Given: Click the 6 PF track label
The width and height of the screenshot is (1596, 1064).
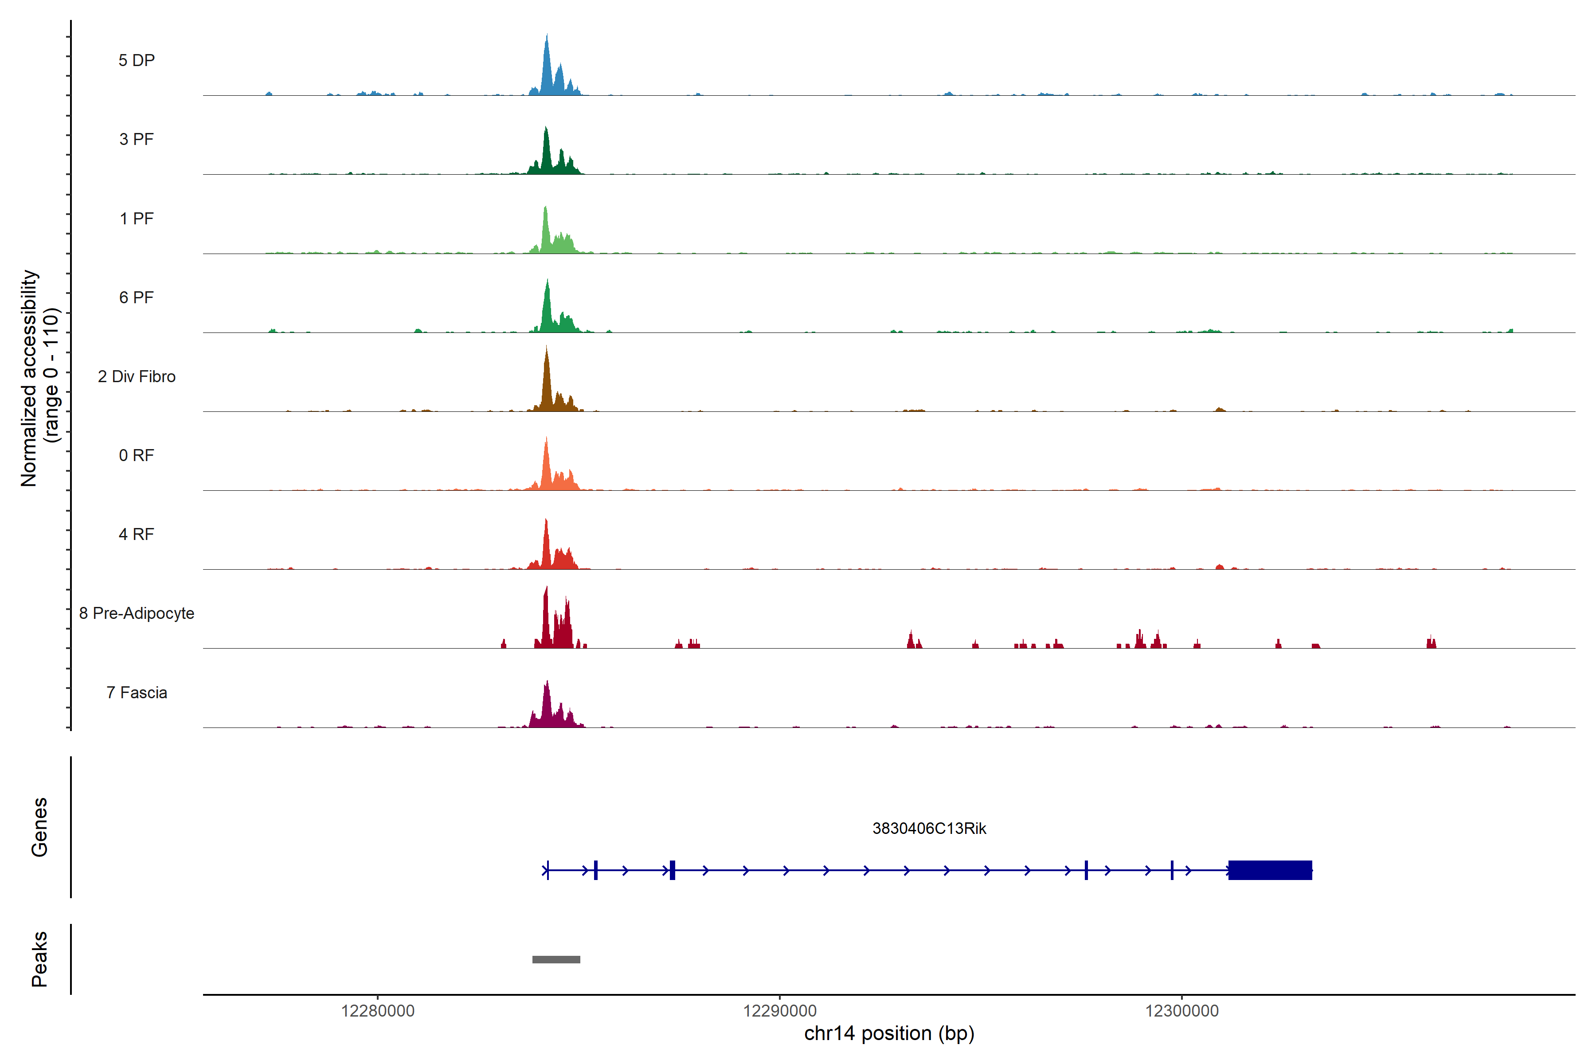Looking at the screenshot, I should tap(137, 297).
